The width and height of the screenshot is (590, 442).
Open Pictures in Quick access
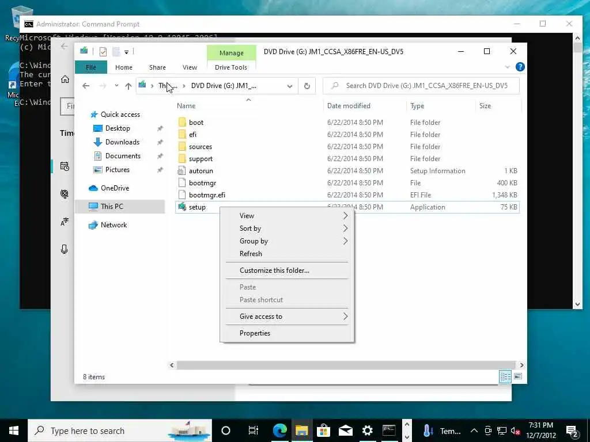pyautogui.click(x=118, y=170)
